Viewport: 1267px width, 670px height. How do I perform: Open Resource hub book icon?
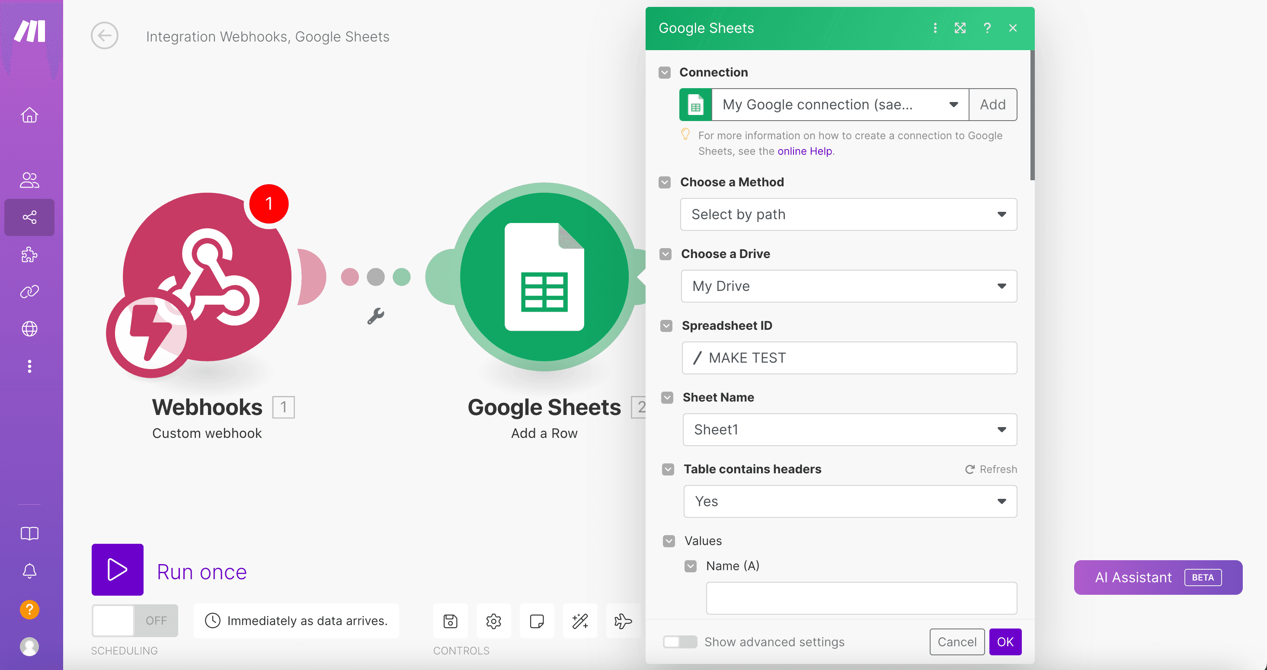29,534
